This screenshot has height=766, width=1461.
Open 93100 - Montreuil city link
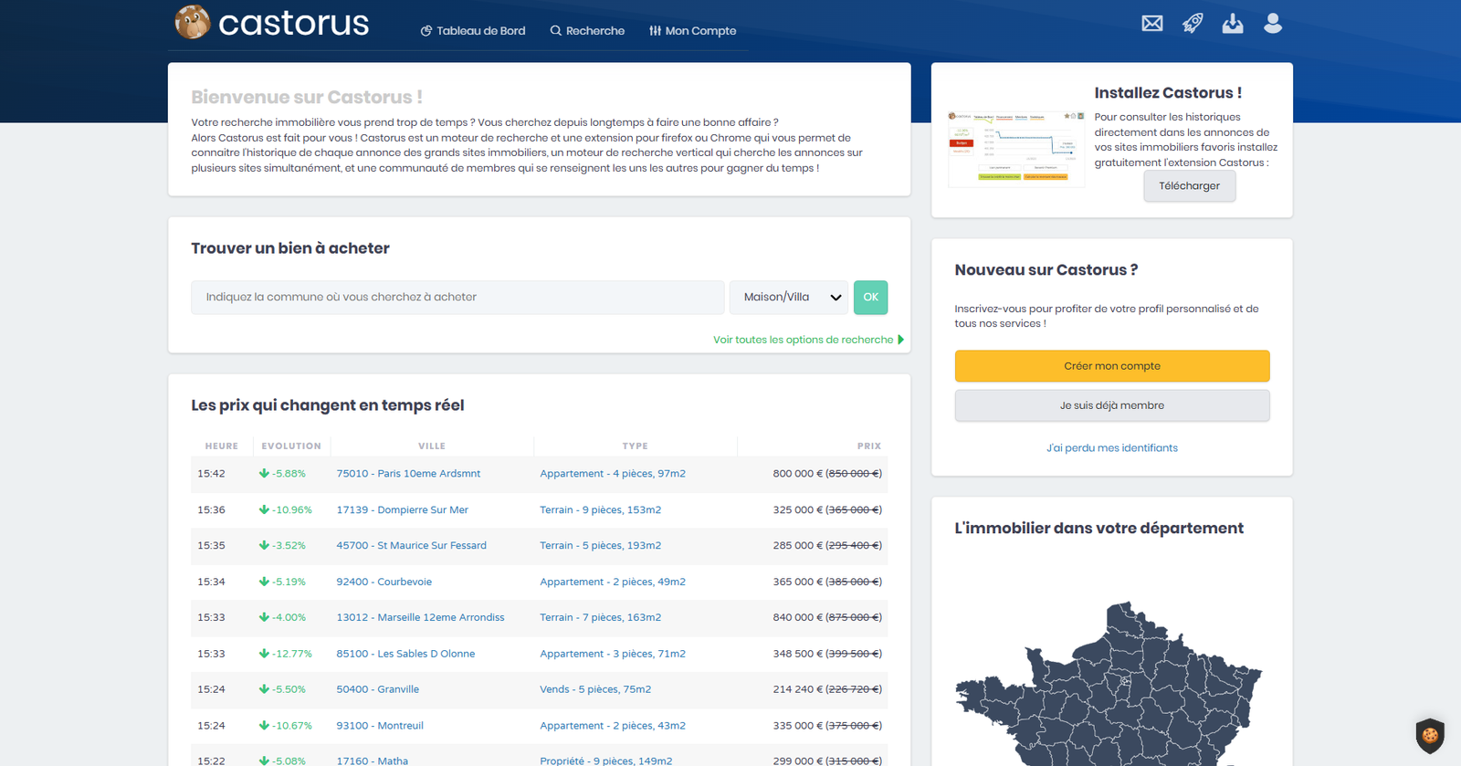tap(380, 726)
